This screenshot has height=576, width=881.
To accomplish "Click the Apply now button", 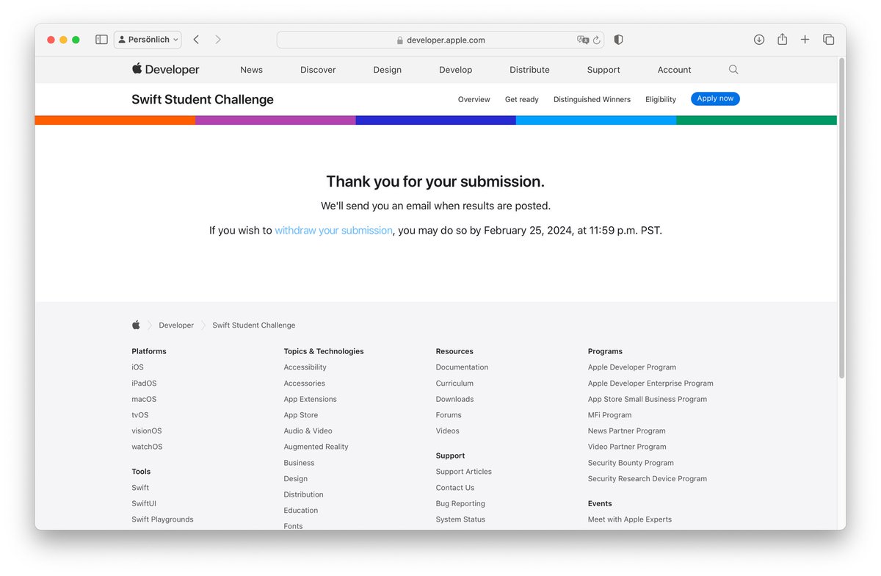I will pyautogui.click(x=715, y=98).
